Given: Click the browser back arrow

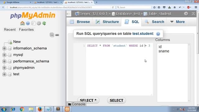Looking at the screenshot, I should [3, 7].
